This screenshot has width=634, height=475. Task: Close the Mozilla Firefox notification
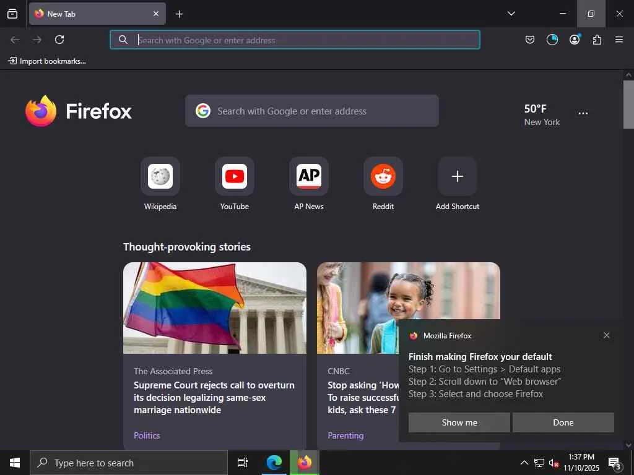coord(607,335)
